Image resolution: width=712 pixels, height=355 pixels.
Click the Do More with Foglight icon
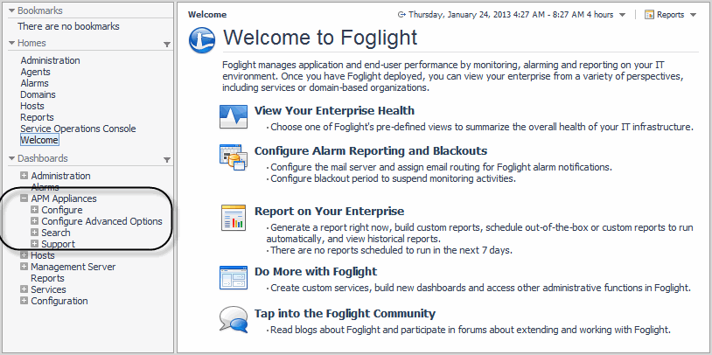tap(234, 278)
